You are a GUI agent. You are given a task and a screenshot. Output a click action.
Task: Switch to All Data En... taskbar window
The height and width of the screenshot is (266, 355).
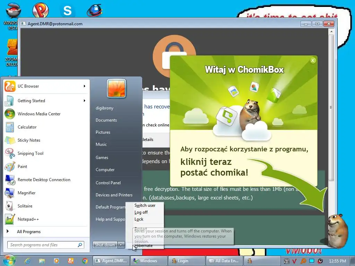point(224,261)
